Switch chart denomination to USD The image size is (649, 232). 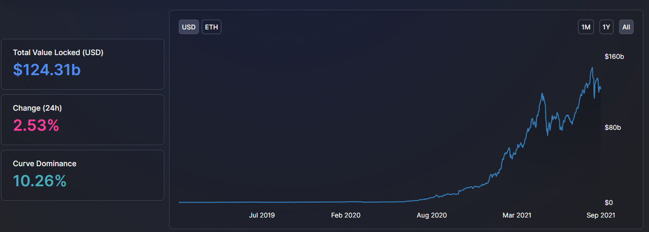pos(189,27)
